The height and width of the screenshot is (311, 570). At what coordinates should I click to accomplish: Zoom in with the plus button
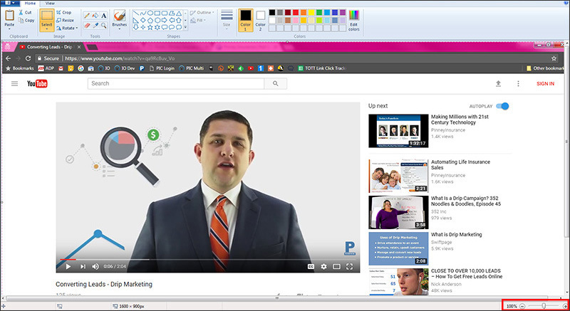(x=565, y=306)
